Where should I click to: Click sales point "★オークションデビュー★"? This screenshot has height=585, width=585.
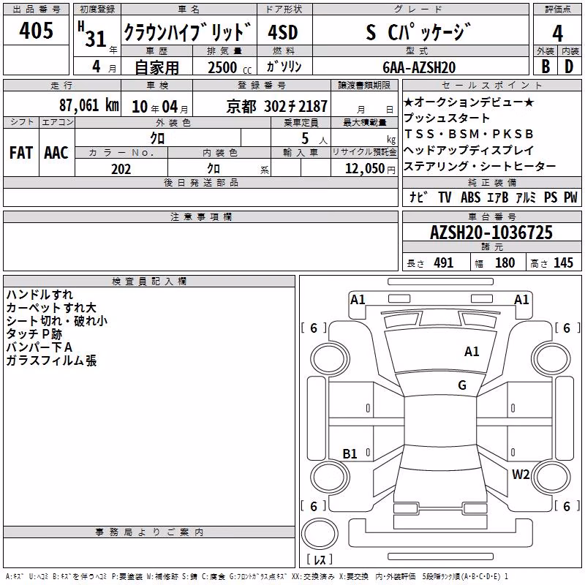pyautogui.click(x=469, y=102)
